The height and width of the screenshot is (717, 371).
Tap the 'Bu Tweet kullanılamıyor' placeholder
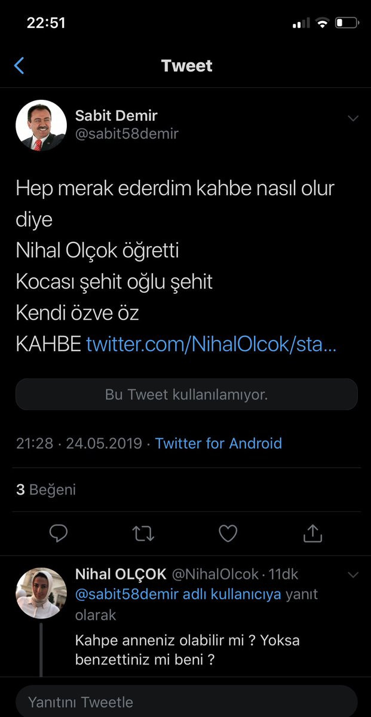click(186, 394)
